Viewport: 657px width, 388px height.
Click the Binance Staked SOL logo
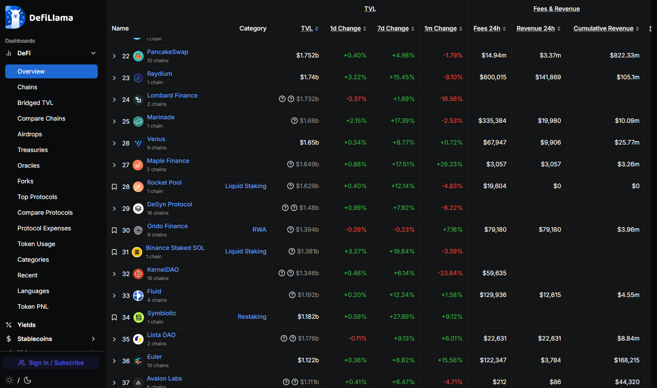coord(137,252)
